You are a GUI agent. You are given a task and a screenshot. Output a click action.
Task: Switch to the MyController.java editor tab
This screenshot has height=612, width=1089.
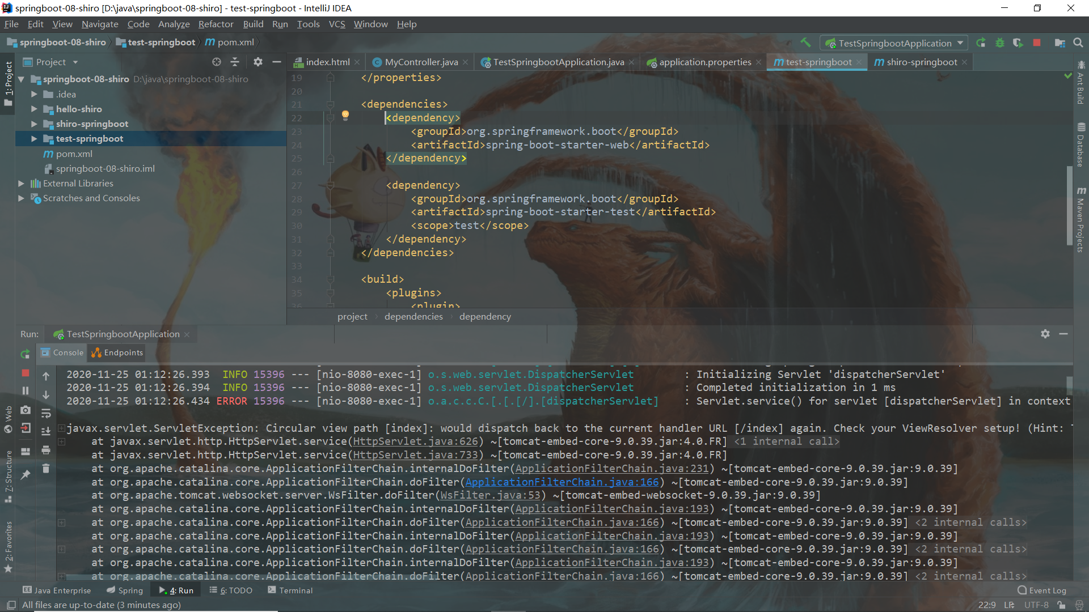[x=420, y=62]
